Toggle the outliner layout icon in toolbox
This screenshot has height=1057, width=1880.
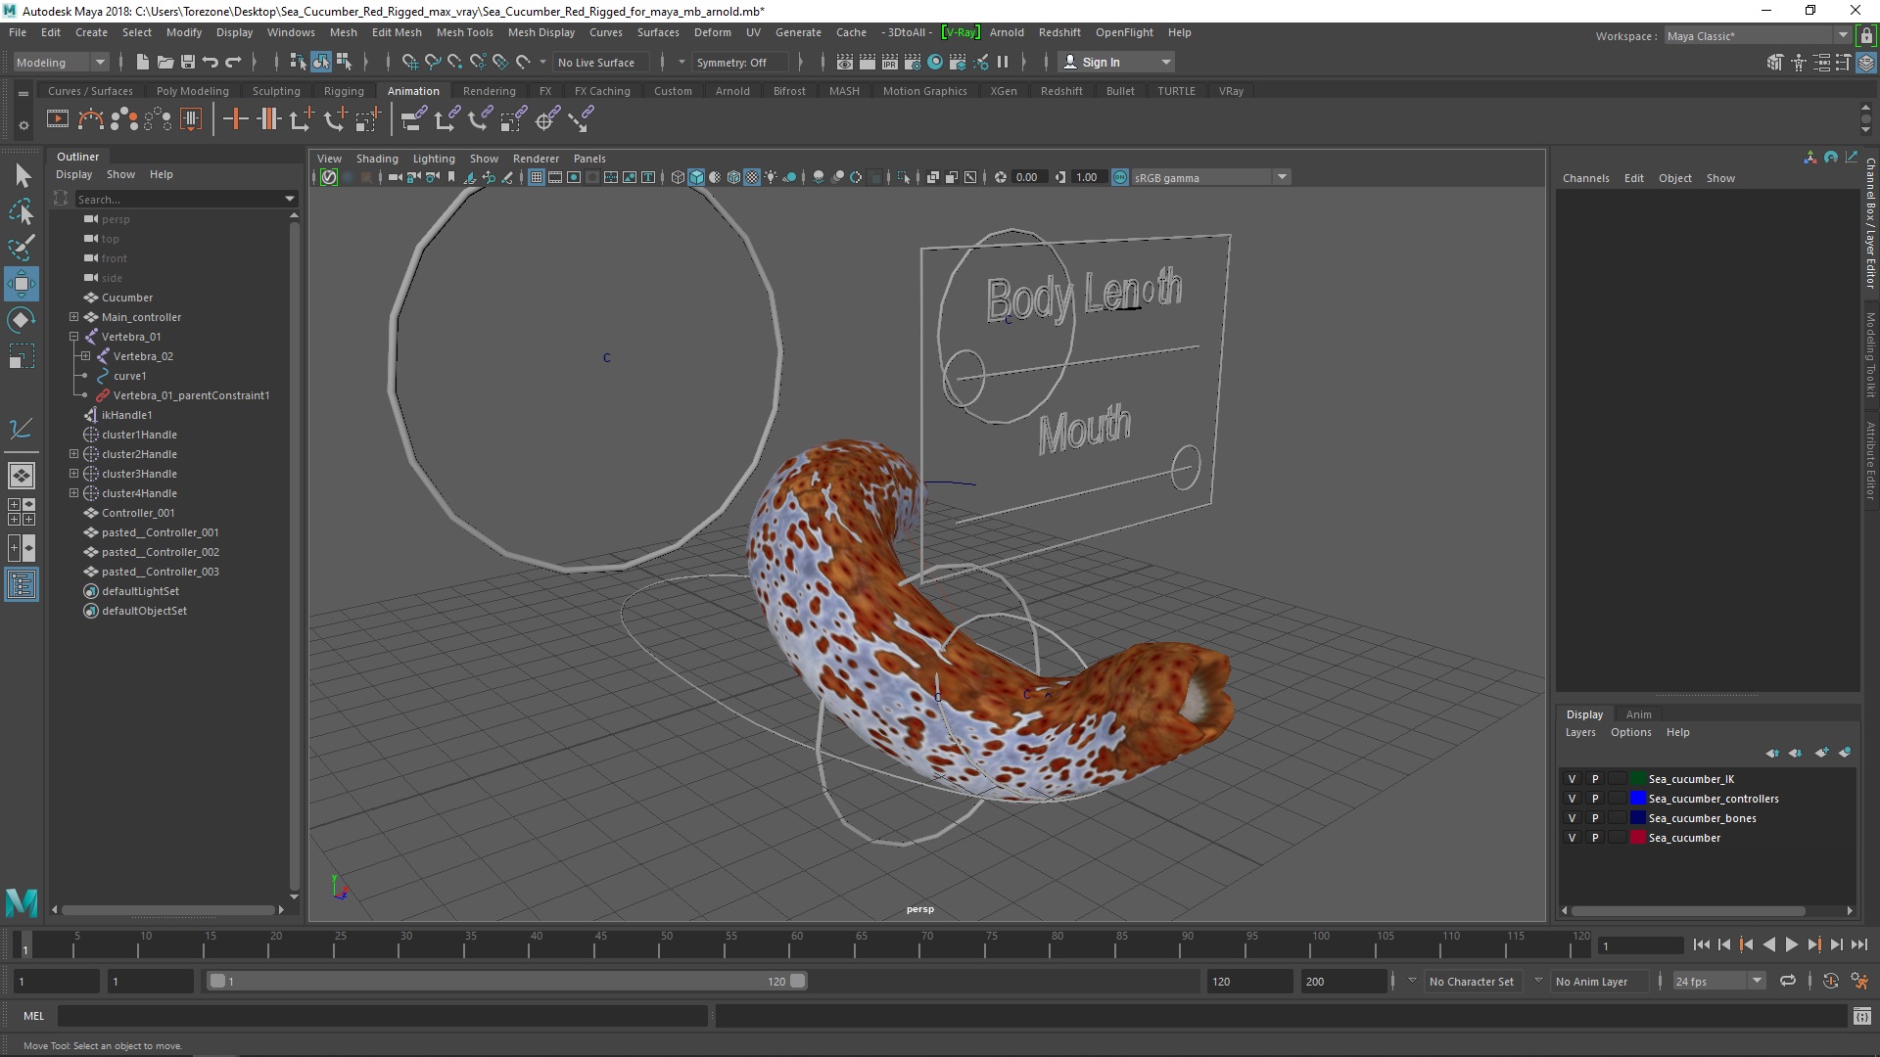pyautogui.click(x=22, y=585)
